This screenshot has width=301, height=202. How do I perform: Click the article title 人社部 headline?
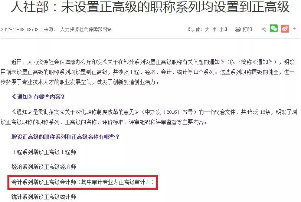[150, 7]
